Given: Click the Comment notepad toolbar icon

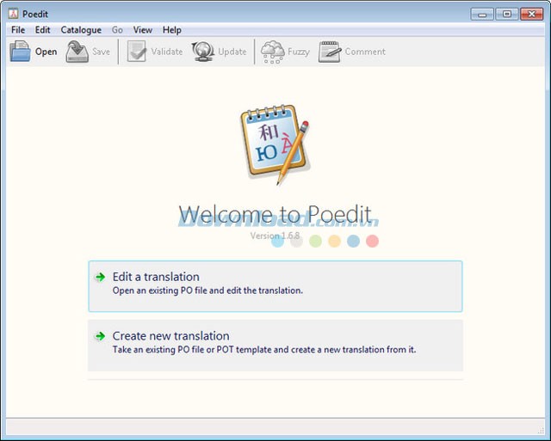Looking at the screenshot, I should (x=330, y=52).
